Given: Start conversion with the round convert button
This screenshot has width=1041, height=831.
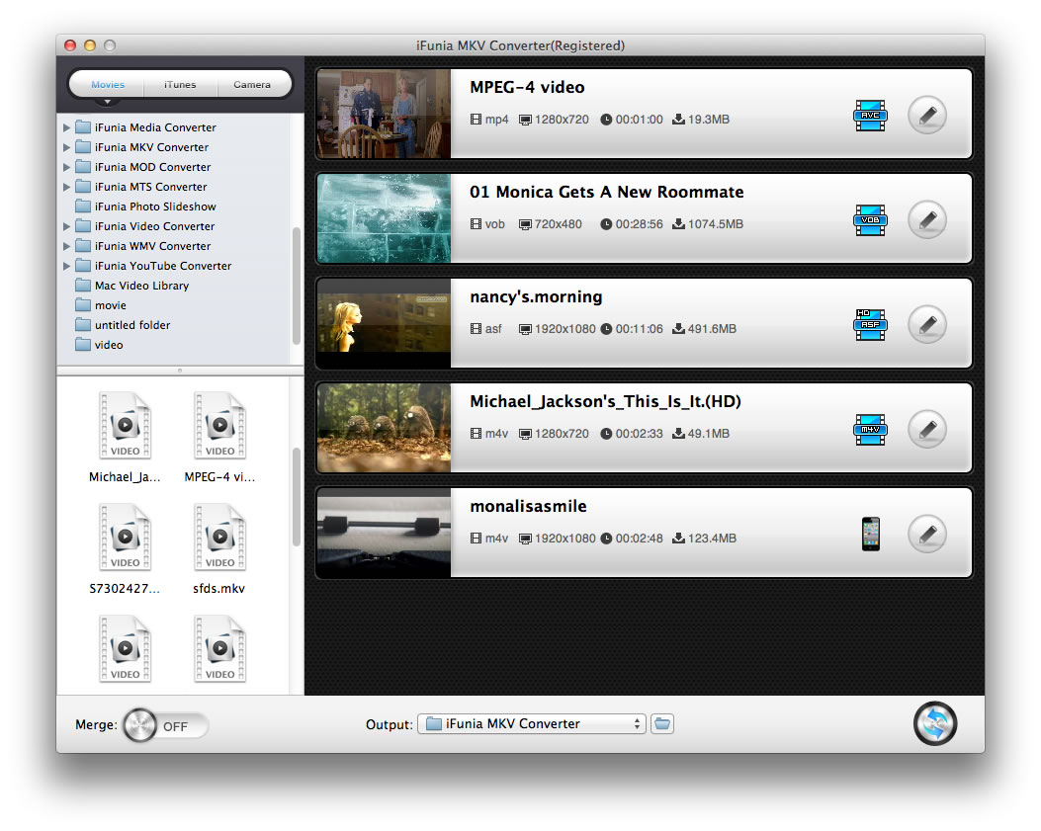Looking at the screenshot, I should click(935, 723).
